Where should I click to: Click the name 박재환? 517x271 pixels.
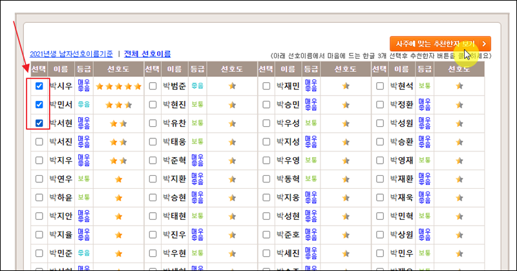click(x=401, y=179)
